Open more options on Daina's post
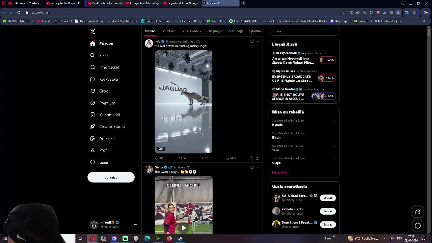432x243 pixels. click(257, 167)
